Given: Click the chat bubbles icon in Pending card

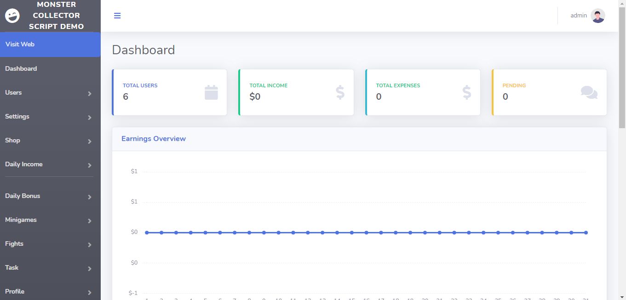Looking at the screenshot, I should (589, 92).
